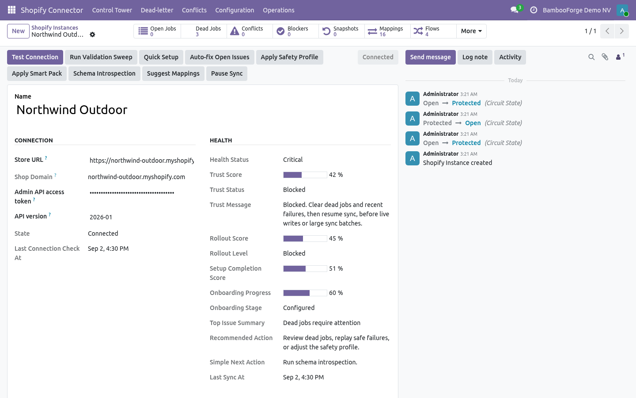Click the New record button
Screen dimensions: 636x398
point(18,31)
